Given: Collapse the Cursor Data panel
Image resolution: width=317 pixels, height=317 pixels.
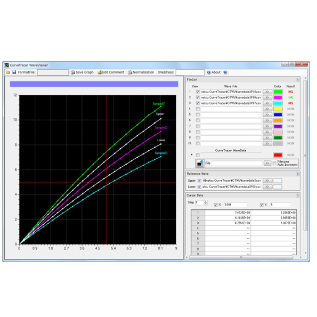Looking at the screenshot, I should click(298, 196).
